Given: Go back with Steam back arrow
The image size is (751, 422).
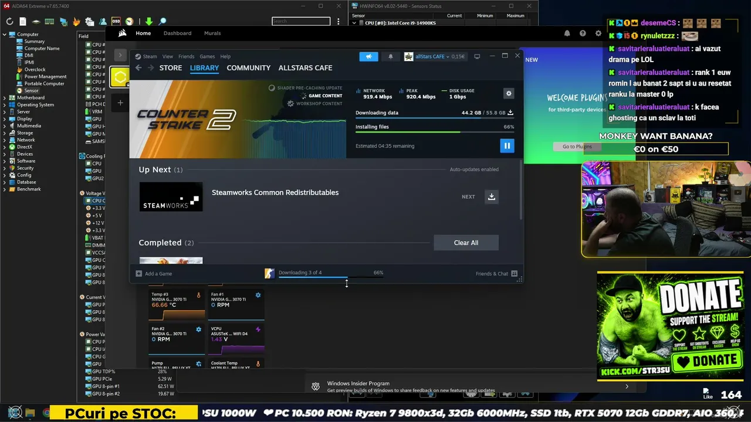Looking at the screenshot, I should click(138, 68).
